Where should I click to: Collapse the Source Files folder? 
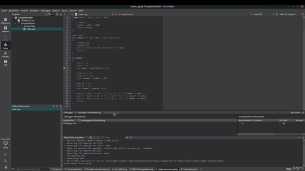pyautogui.click(x=19, y=26)
